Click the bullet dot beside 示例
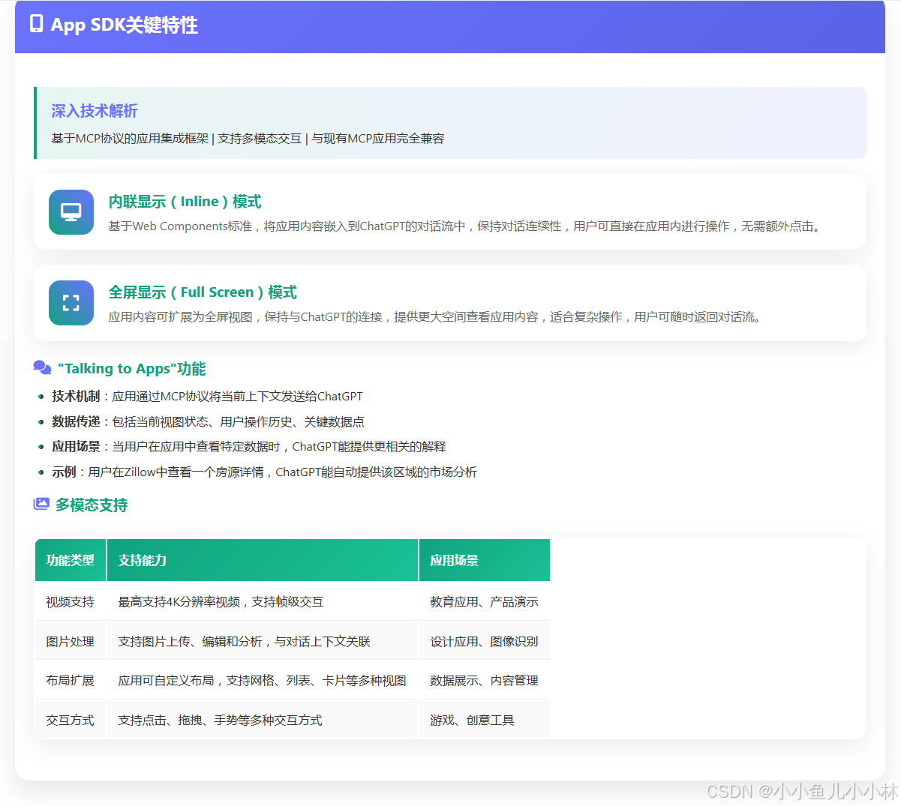901x806 pixels. coord(41,472)
